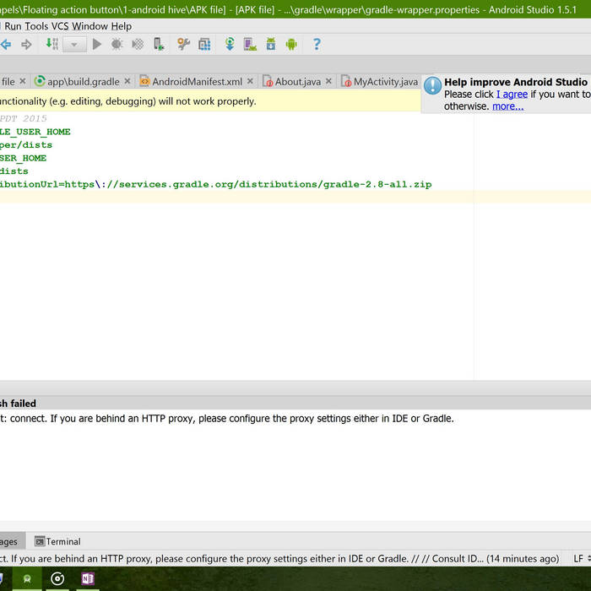Click the Run play icon
The width and height of the screenshot is (591, 591).
click(97, 45)
